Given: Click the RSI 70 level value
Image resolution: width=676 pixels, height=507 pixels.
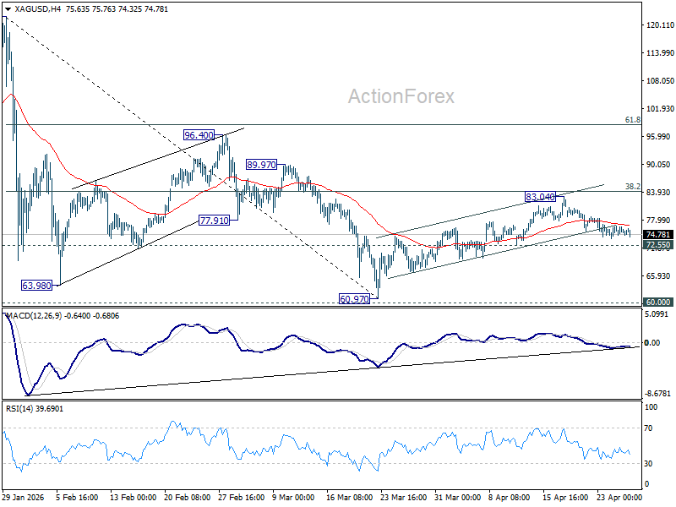Looking at the screenshot, I should tap(648, 428).
